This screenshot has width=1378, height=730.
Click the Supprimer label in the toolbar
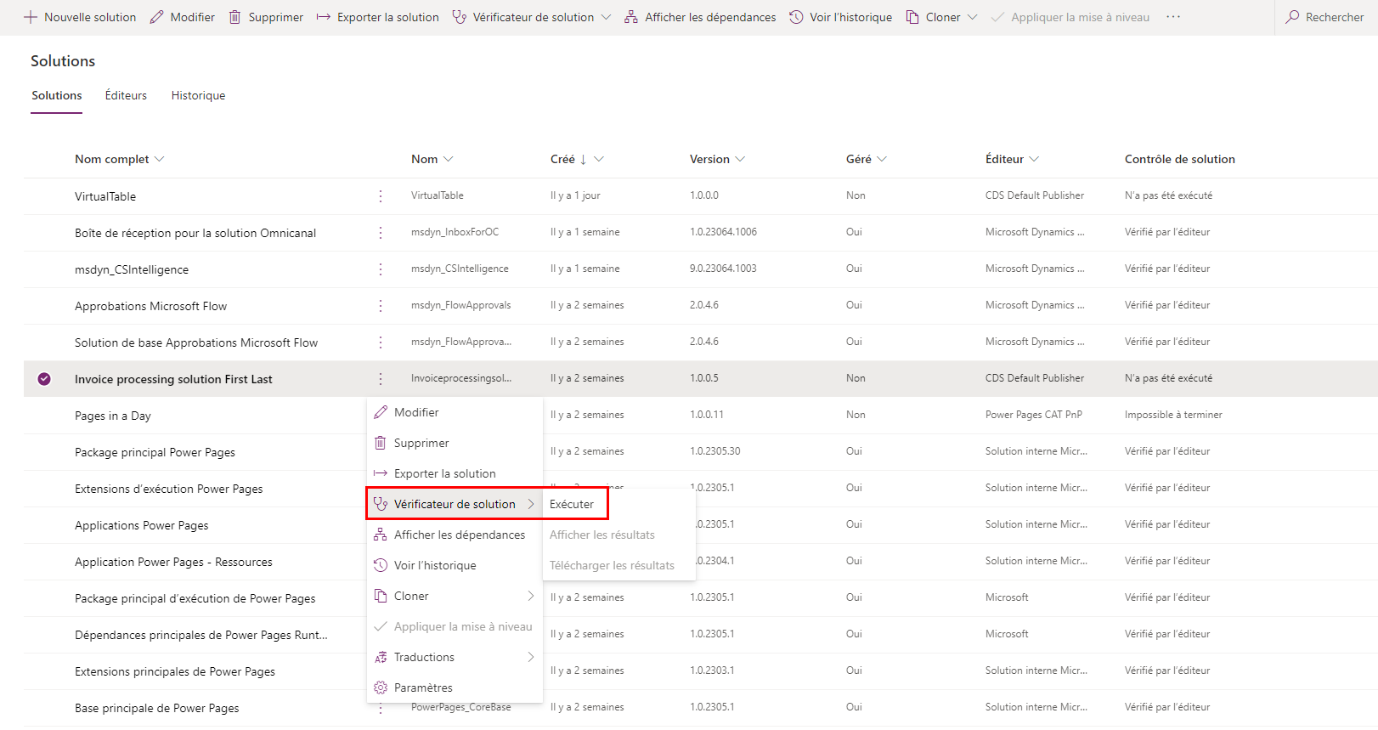coord(276,17)
